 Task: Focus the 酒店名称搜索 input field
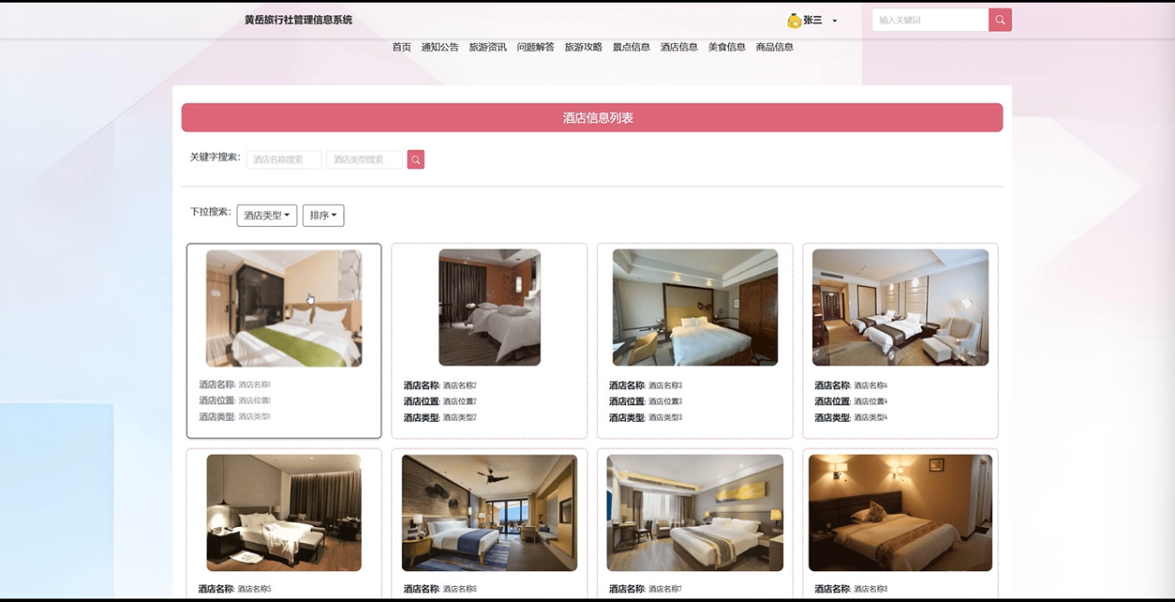point(283,160)
